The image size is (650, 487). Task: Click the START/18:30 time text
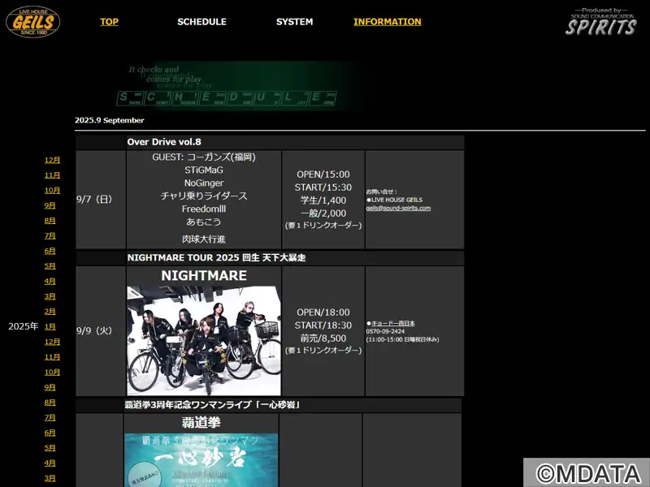coord(323,325)
